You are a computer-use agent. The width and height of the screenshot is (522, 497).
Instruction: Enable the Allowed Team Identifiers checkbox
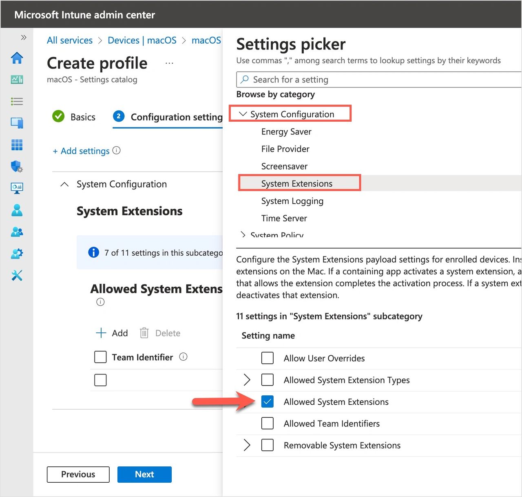pyautogui.click(x=268, y=423)
